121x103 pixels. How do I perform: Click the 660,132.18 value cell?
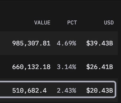click(31, 67)
